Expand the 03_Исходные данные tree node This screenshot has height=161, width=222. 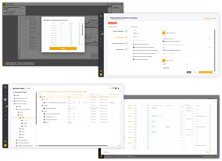[x=15, y=140]
